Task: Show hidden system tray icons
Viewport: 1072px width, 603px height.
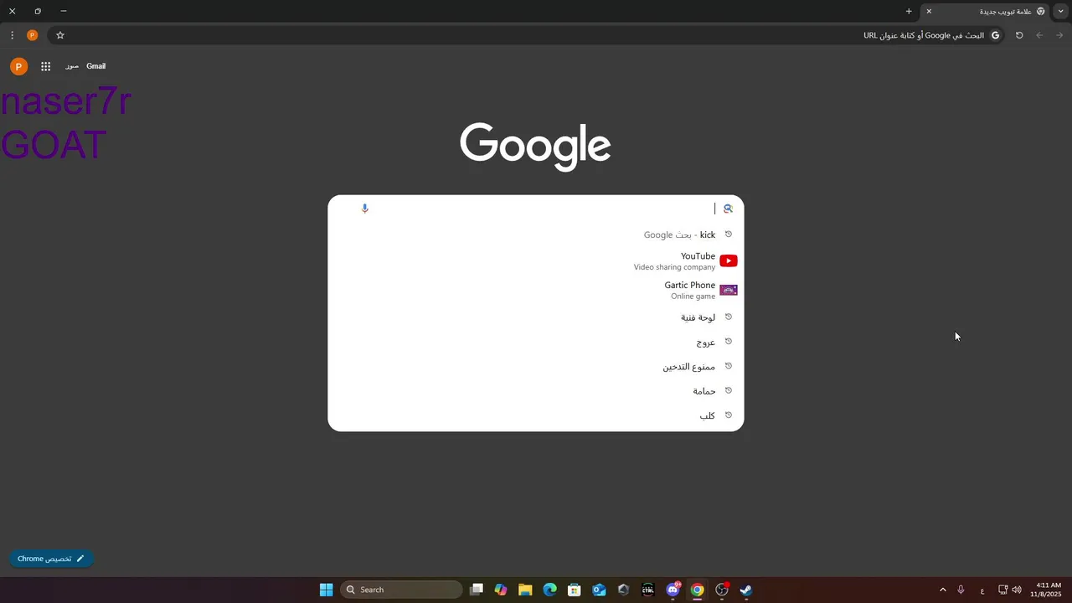Action: tap(942, 590)
